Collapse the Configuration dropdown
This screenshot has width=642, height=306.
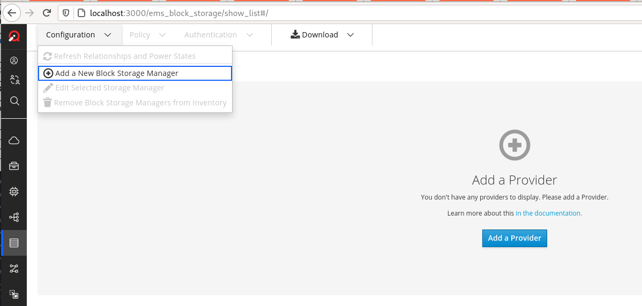(x=79, y=35)
